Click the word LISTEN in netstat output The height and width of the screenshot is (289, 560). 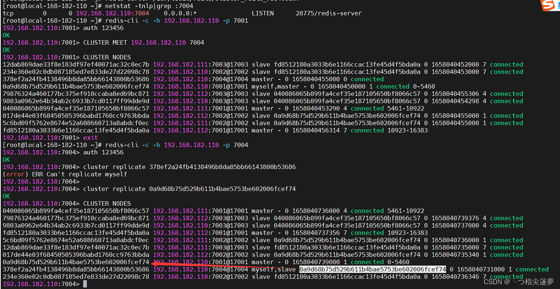click(x=263, y=13)
